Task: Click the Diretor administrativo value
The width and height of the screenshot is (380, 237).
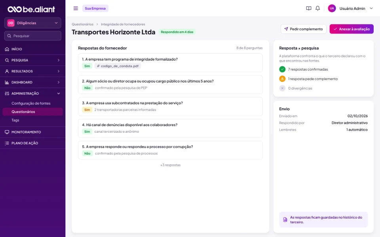Action: click(350, 123)
